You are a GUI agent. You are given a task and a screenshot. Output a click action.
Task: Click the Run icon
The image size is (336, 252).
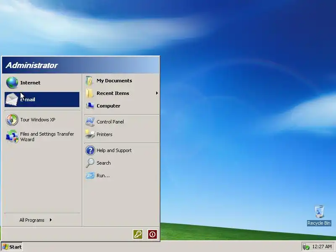click(90, 175)
